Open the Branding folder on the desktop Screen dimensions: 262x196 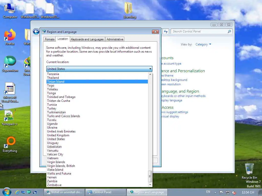point(129,10)
